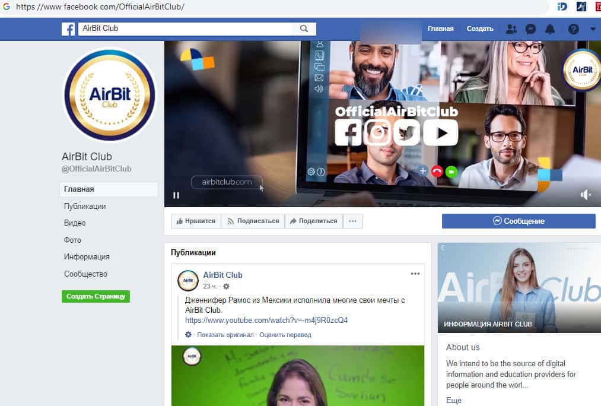This screenshot has width=601, height=406.
Task: Open Публикации in the page sidebar
Action: coord(85,206)
